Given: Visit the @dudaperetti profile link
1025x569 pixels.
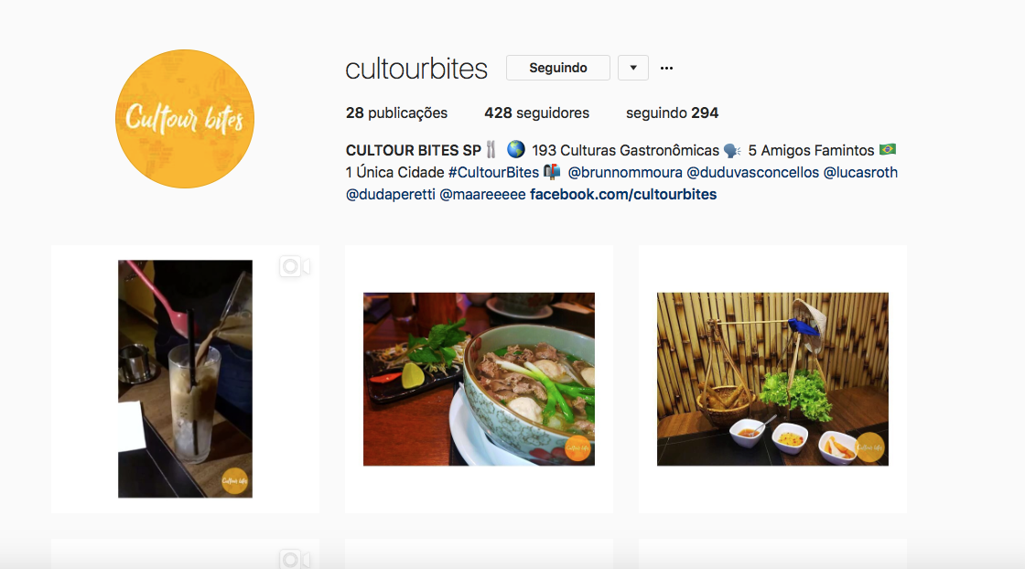Looking at the screenshot, I should (390, 195).
